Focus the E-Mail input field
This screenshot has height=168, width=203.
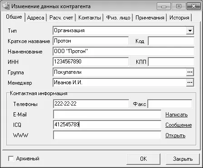(107, 115)
